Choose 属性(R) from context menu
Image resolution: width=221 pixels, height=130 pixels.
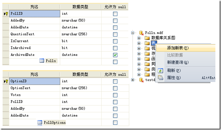(x=186, y=77)
